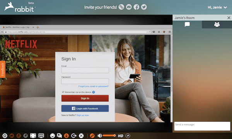Close the Netflix browser tab
232x139 pixels.
[33, 27]
